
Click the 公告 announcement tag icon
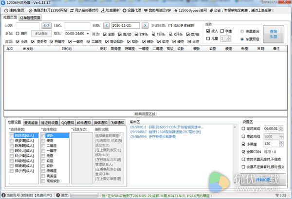[211, 10]
